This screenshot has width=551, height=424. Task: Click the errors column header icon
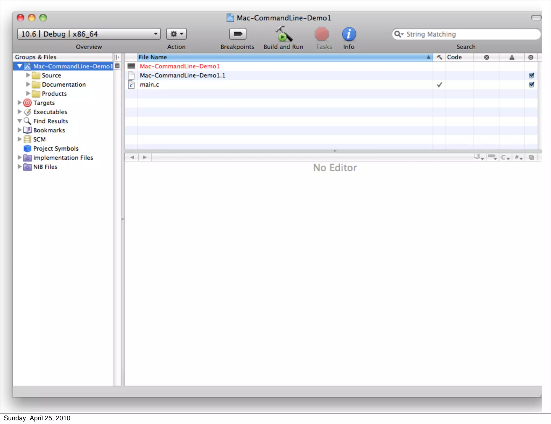click(486, 57)
